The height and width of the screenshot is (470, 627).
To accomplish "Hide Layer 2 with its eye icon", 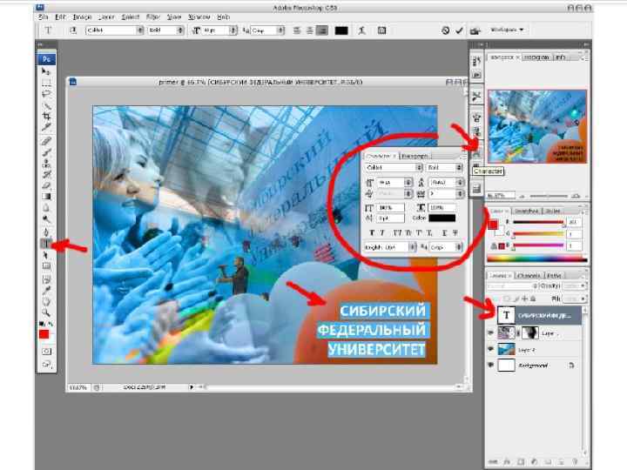I will tap(491, 349).
